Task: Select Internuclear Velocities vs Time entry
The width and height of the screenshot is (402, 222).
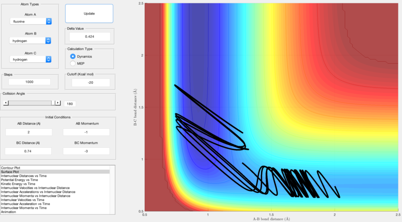Action: [55, 200]
